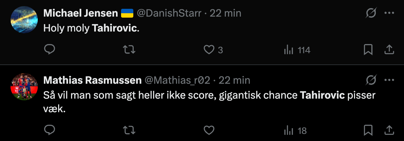404x141 pixels.
Task: Retweet Mathias Rasmussen's post
Action: [129, 130]
